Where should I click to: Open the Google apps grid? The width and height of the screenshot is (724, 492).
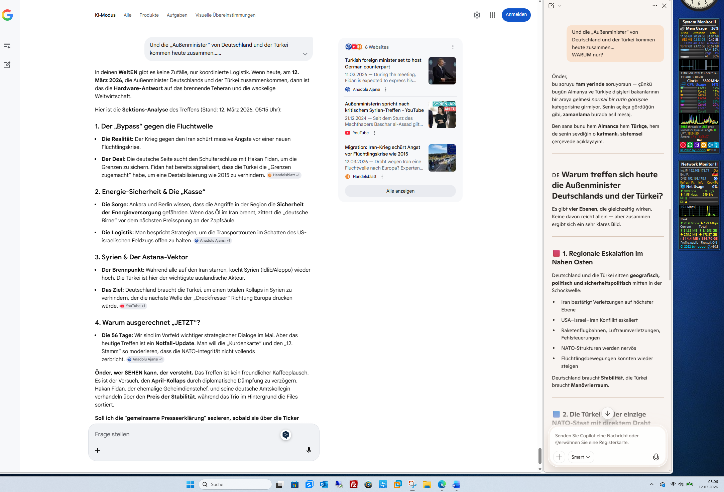pos(492,15)
